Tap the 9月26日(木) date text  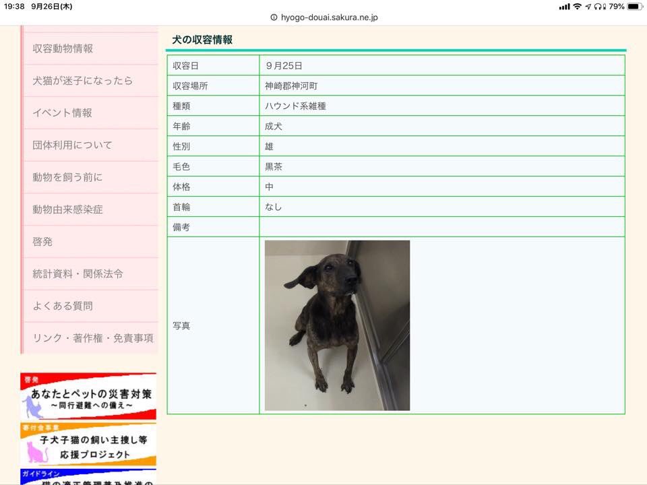(x=52, y=7)
